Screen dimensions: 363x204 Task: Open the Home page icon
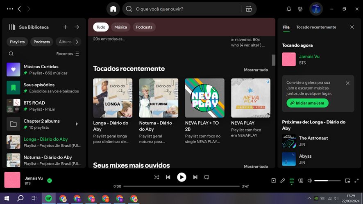tap(113, 9)
